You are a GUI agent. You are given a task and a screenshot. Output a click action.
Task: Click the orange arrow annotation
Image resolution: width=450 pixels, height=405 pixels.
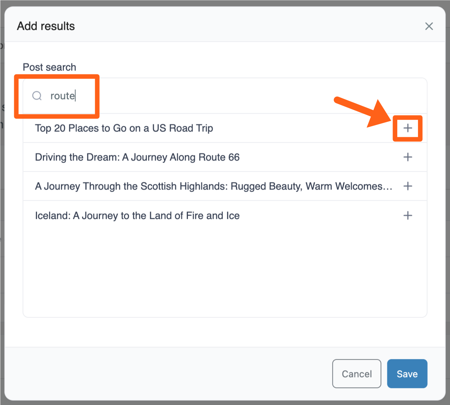[x=360, y=109]
